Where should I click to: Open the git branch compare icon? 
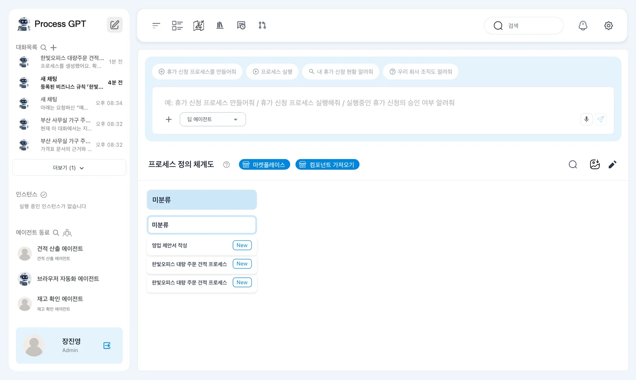click(262, 25)
